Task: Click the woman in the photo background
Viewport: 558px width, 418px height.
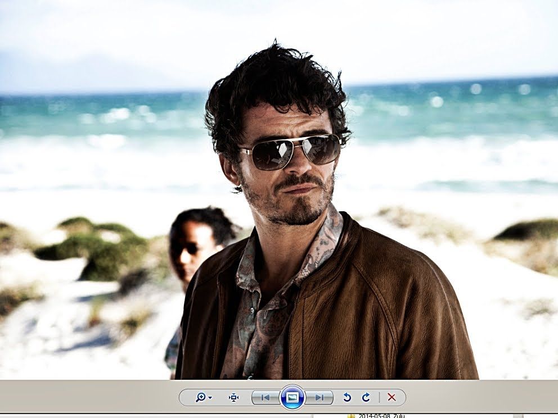Action: click(x=194, y=242)
